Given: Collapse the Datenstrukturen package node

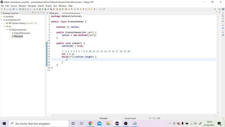Looking at the screenshot, I should [7, 30].
